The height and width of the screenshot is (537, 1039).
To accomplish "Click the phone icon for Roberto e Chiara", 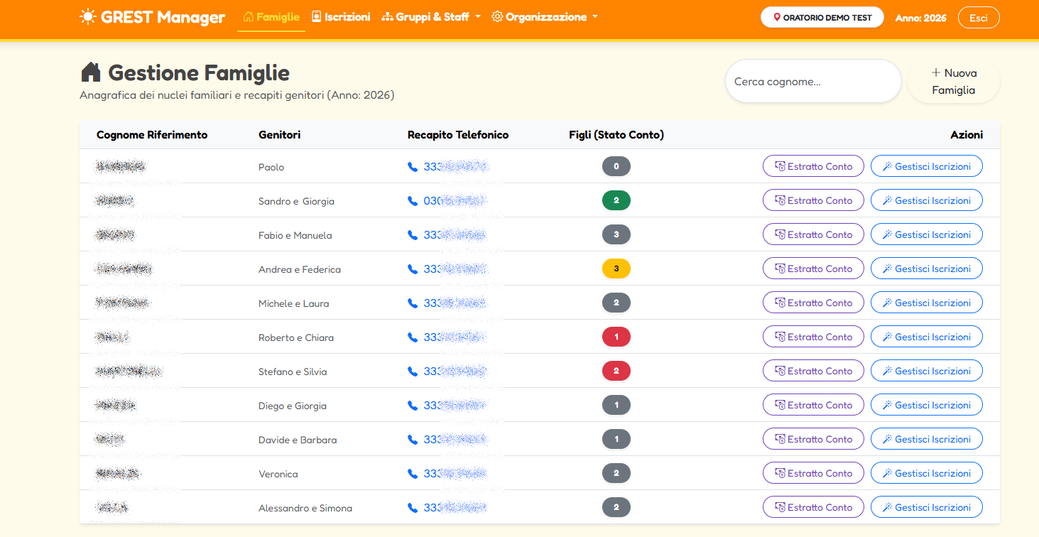I will pyautogui.click(x=413, y=337).
